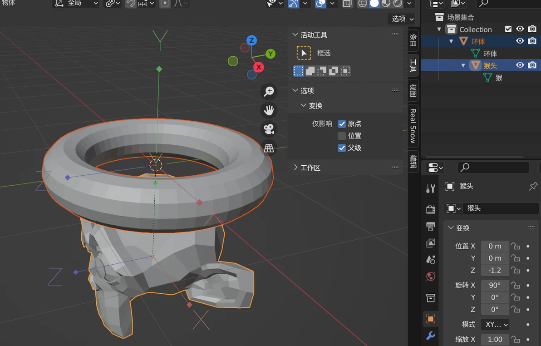Screen dimensions: 541x346
Task: Click the zoom magnifier viewport icon
Action: pyautogui.click(x=269, y=92)
